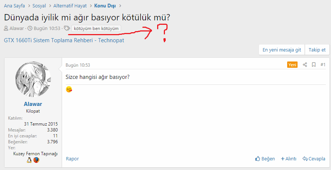Open Alternatif Hayat breadcrumb link
This screenshot has width=331, height=170.
click(70, 6)
